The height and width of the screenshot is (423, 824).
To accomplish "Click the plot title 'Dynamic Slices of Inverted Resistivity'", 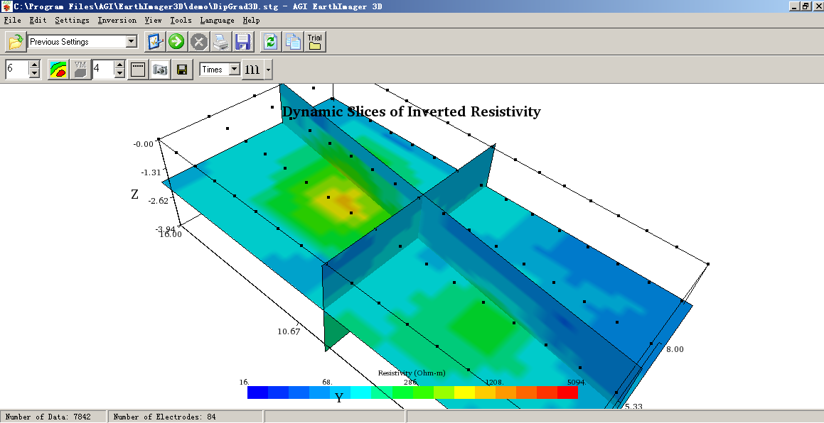I will pyautogui.click(x=412, y=111).
